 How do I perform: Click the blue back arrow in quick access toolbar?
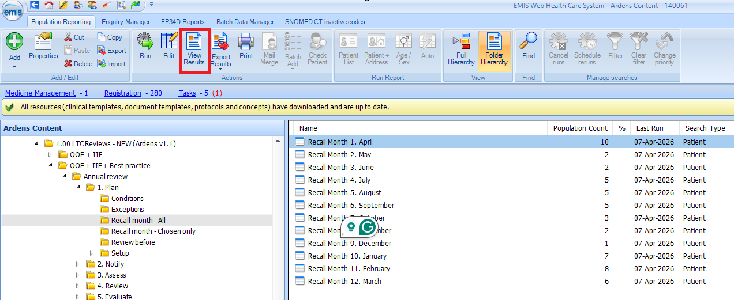click(35, 5)
